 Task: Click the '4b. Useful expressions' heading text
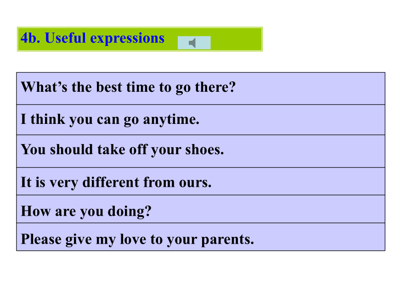[x=92, y=38]
